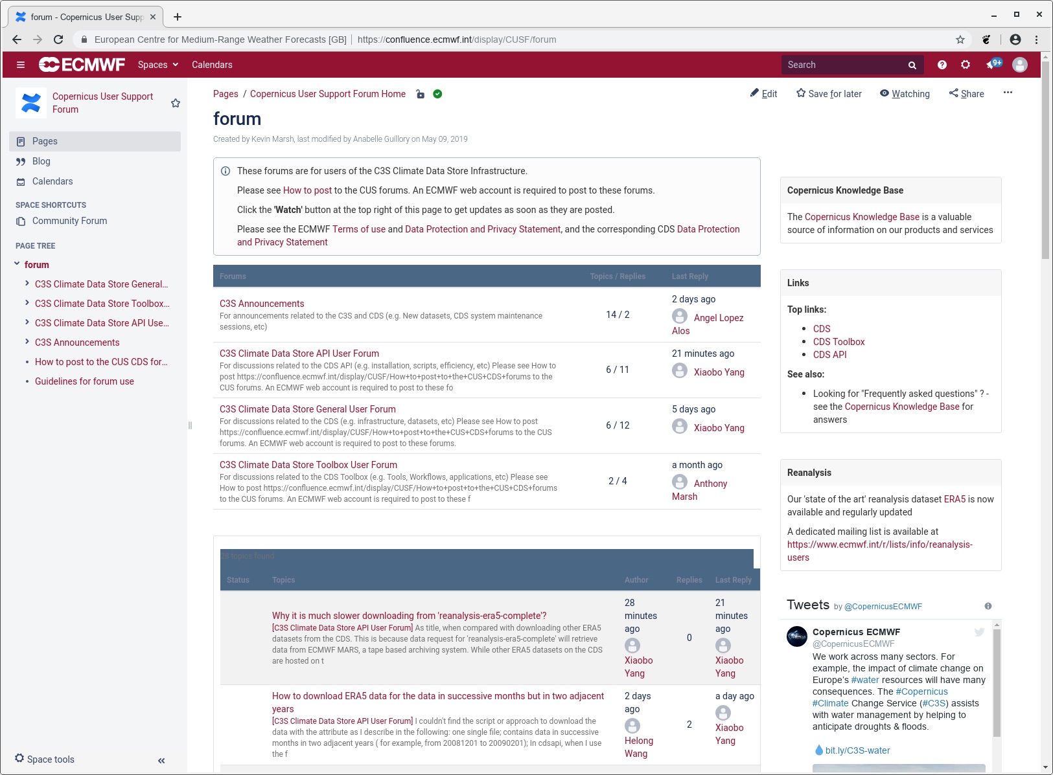
Task: Expand C3S Climate Data Store API tree item
Action: (x=27, y=322)
